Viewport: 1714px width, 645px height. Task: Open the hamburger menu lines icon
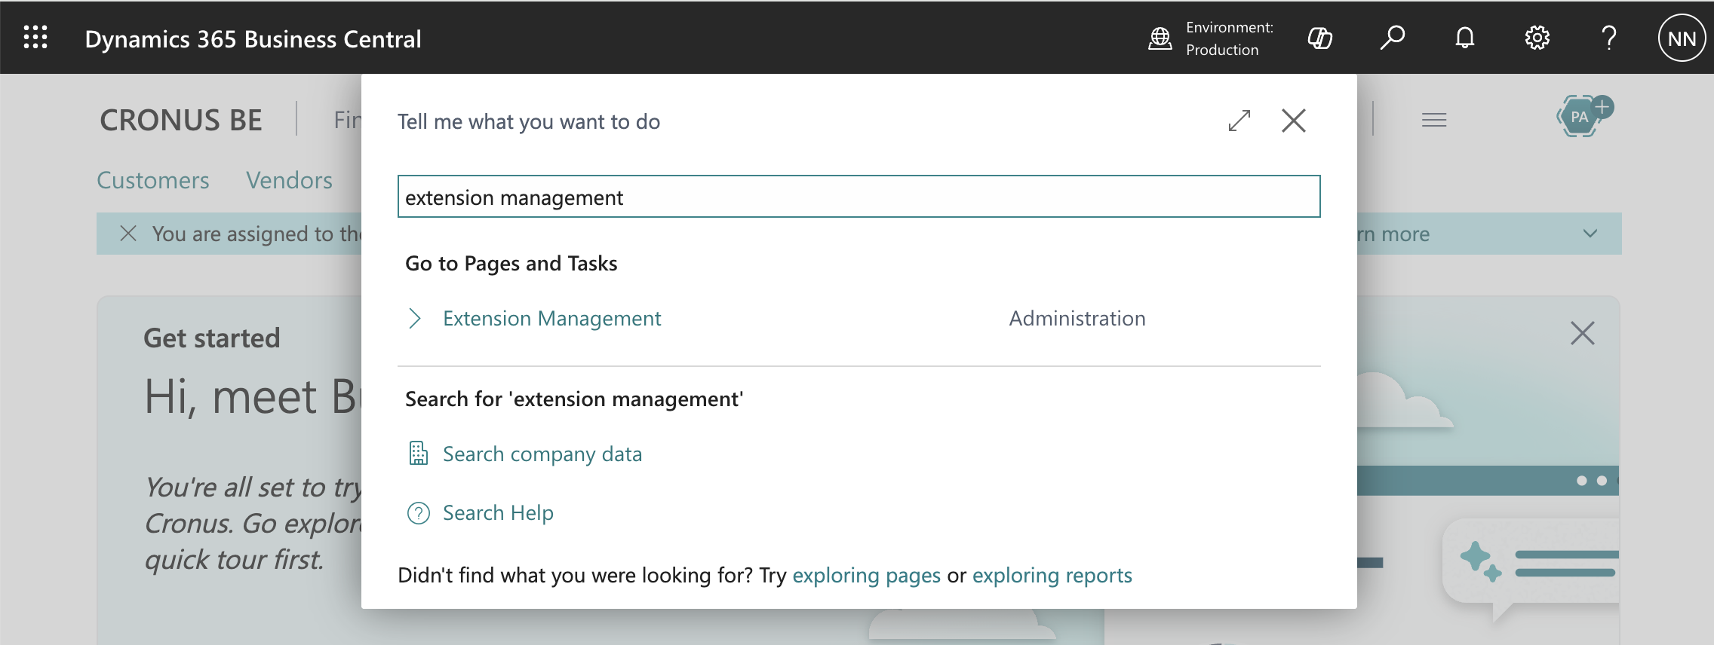pyautogui.click(x=1434, y=120)
